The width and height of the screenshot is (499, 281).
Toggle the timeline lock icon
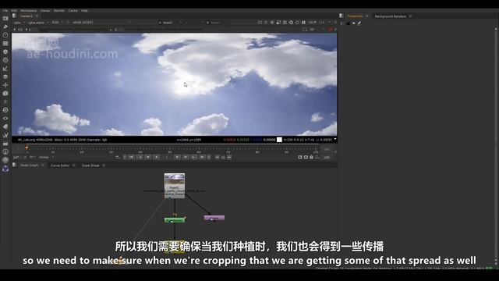click(x=311, y=157)
